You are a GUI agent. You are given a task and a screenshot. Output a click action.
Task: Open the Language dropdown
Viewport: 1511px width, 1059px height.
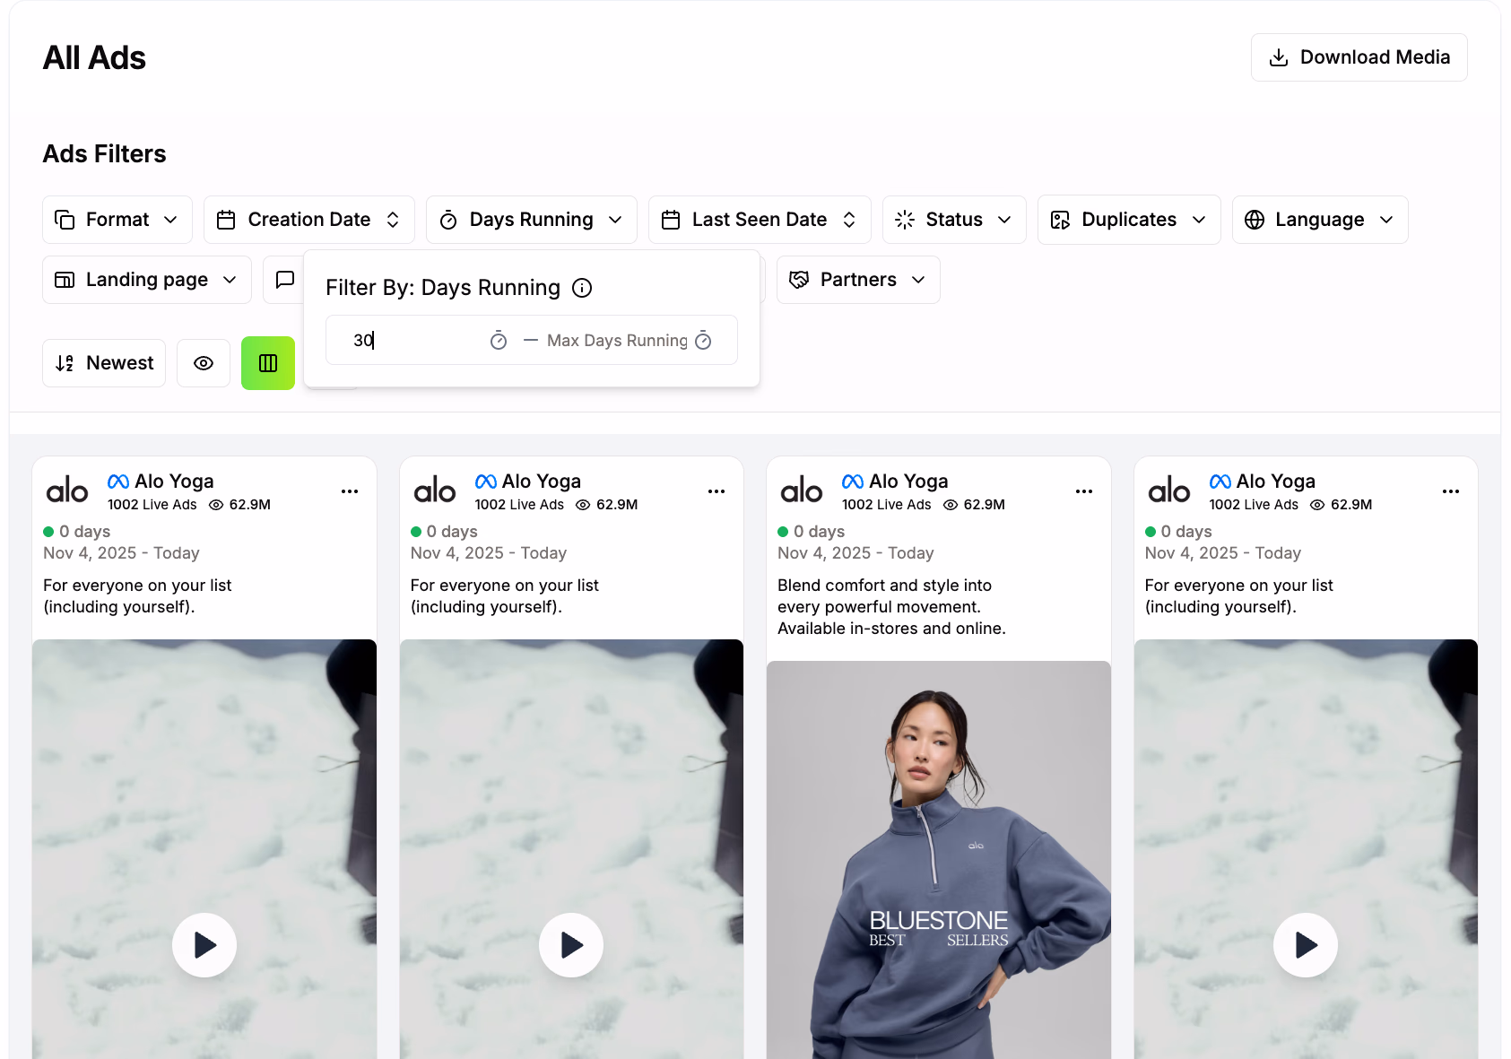pyautogui.click(x=1319, y=219)
